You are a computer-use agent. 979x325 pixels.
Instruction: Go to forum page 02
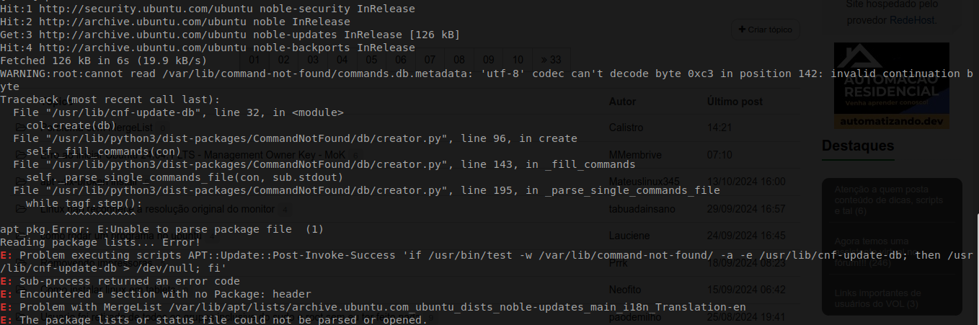tap(283, 59)
